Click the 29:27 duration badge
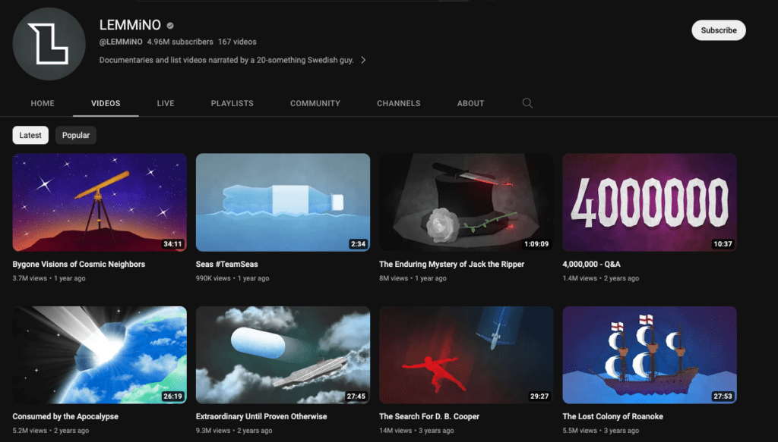 pyautogui.click(x=539, y=397)
